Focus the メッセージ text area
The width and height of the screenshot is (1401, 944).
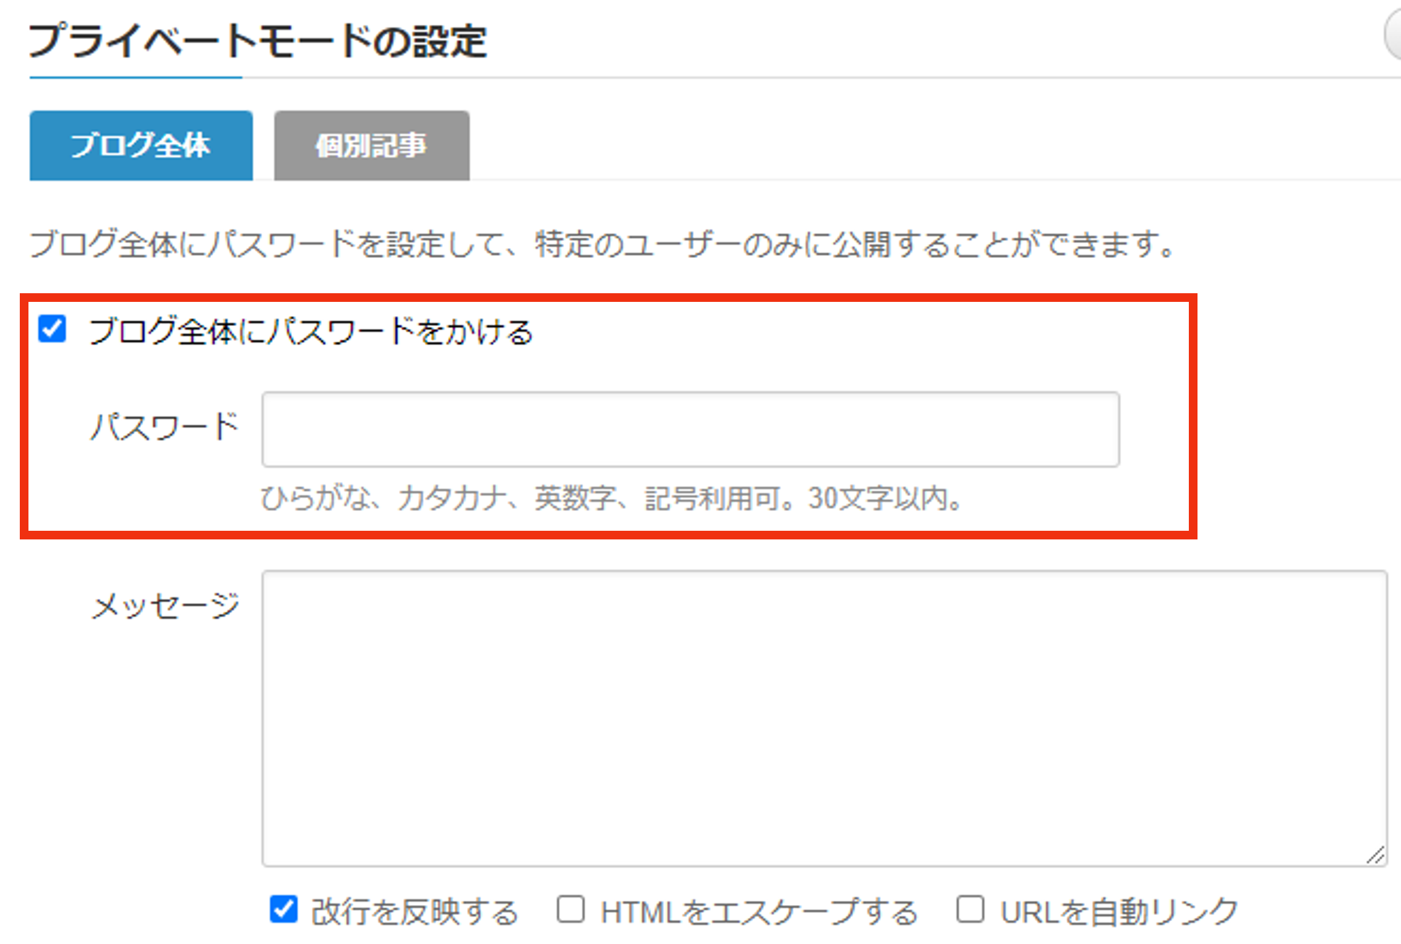pos(825,718)
